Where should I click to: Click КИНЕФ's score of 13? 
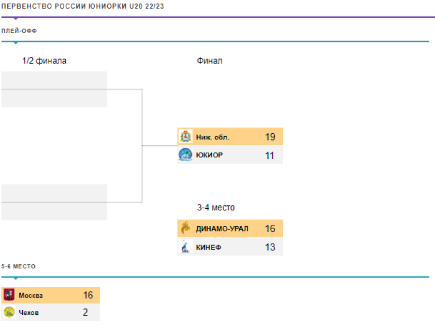coord(270,247)
